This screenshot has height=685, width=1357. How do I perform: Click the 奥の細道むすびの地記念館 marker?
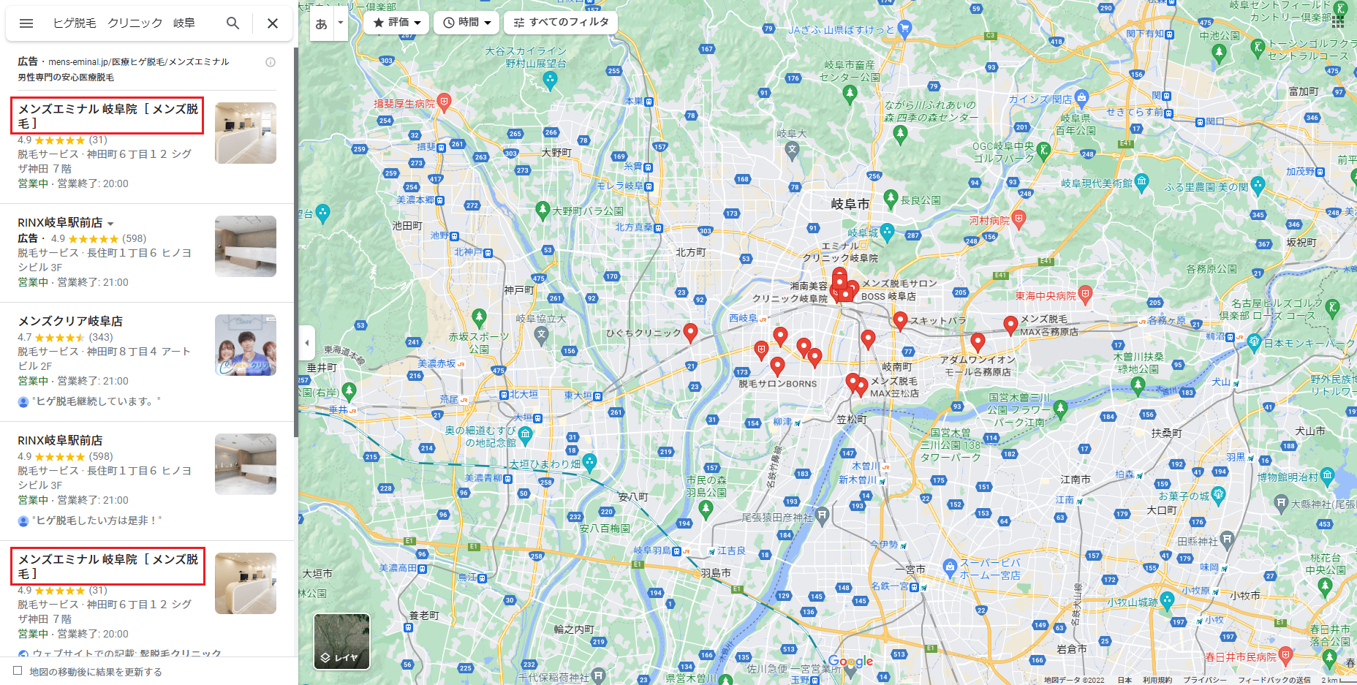525,436
